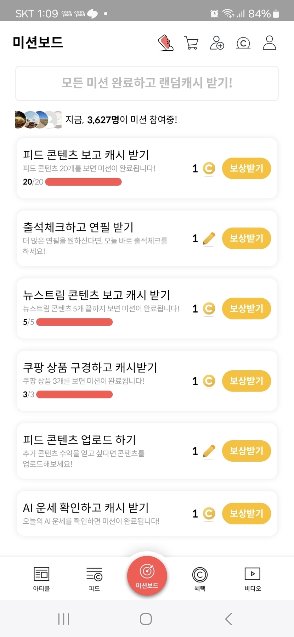
Task: Tap the pencil icon in 출석체크 mission
Action: (209, 238)
